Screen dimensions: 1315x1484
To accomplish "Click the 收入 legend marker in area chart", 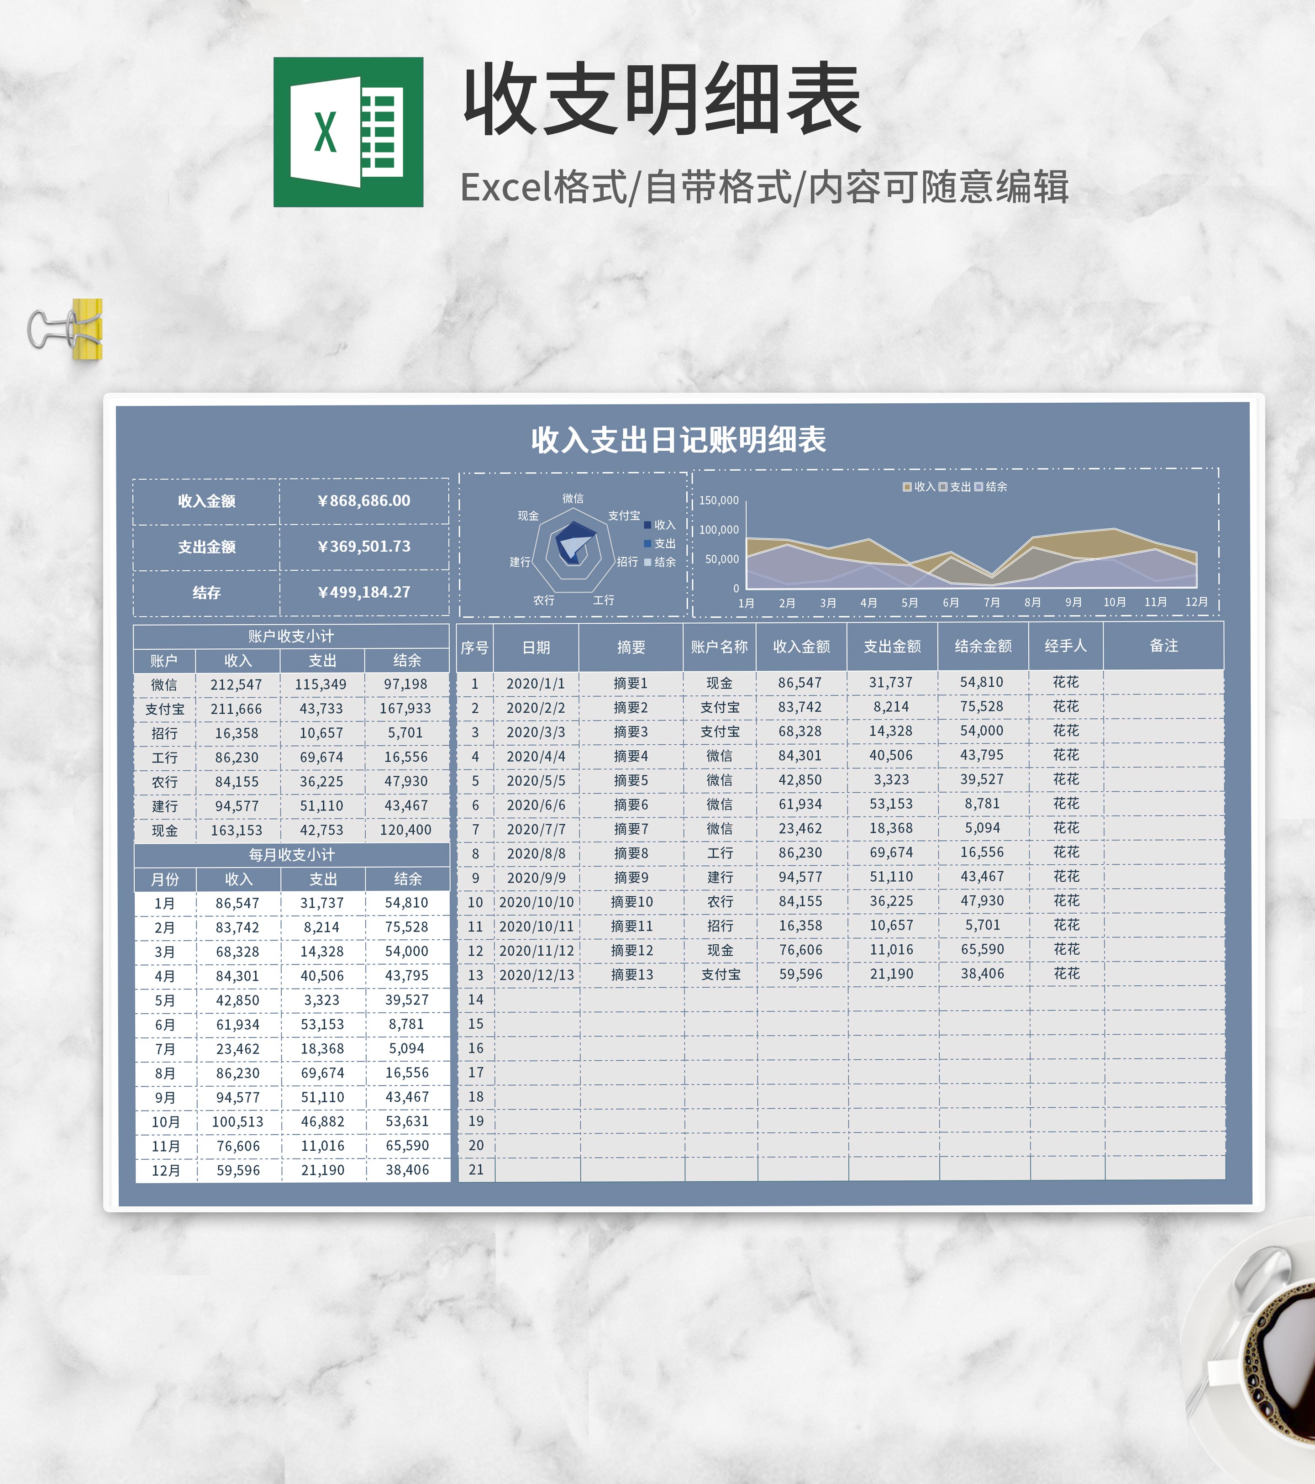I will 907,486.
